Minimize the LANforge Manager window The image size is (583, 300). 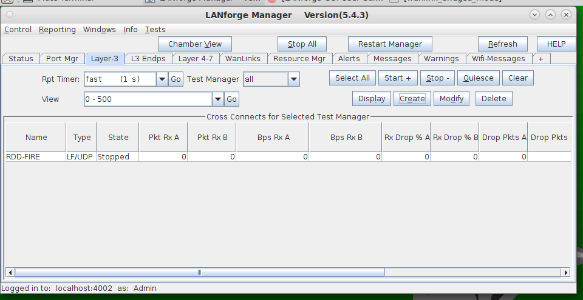pos(534,15)
